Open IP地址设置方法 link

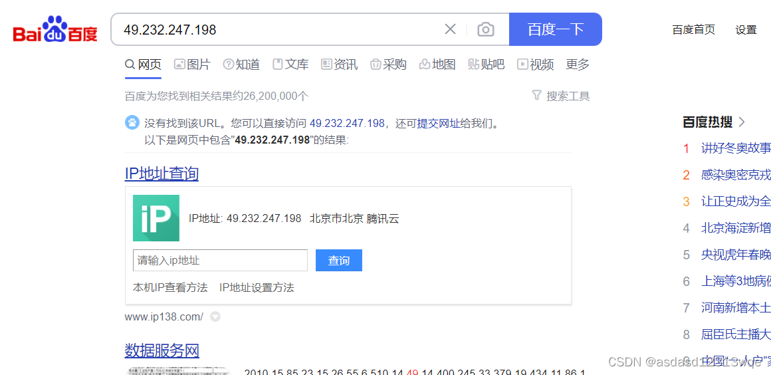click(x=257, y=287)
